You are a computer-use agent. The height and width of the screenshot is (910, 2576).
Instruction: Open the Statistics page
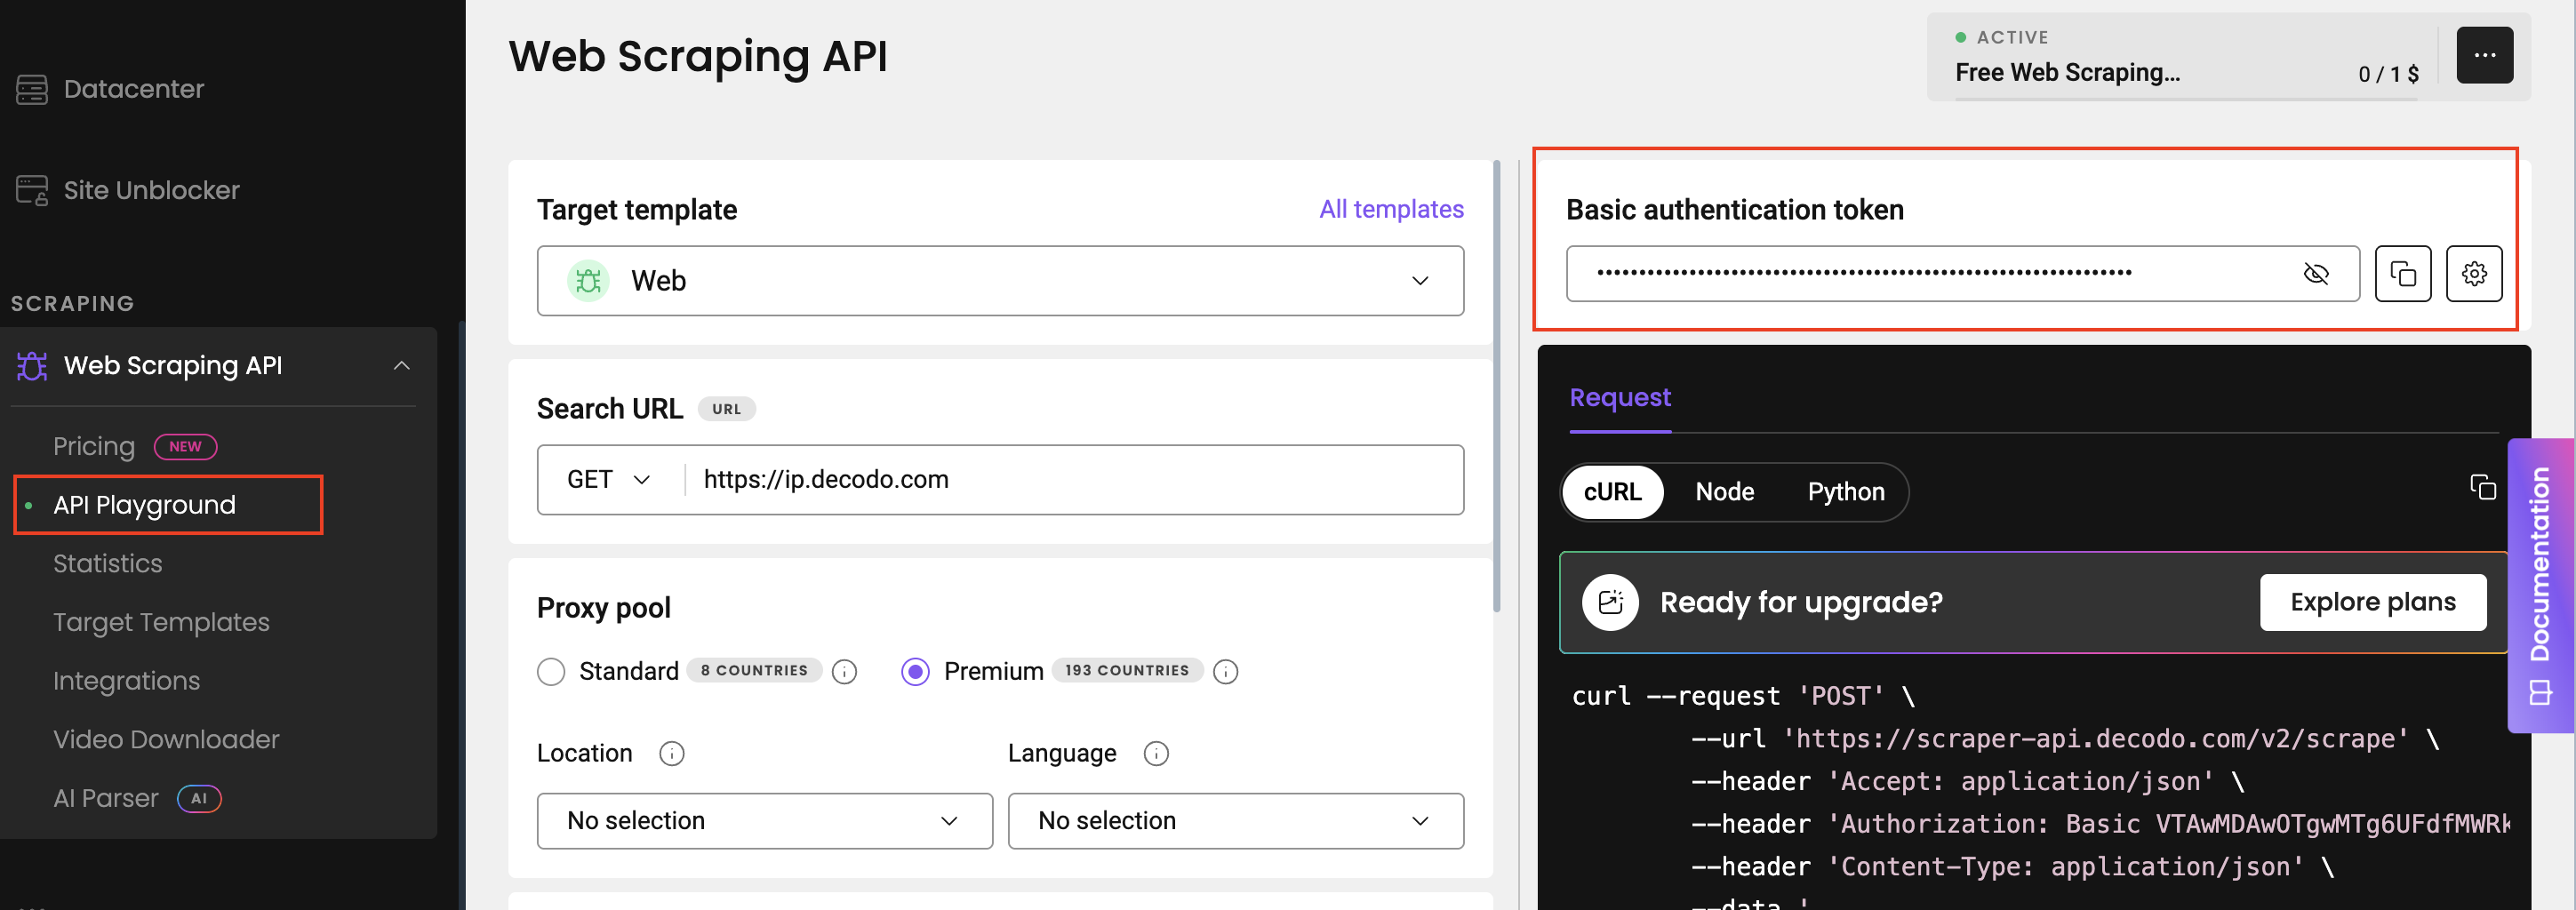pyautogui.click(x=108, y=564)
